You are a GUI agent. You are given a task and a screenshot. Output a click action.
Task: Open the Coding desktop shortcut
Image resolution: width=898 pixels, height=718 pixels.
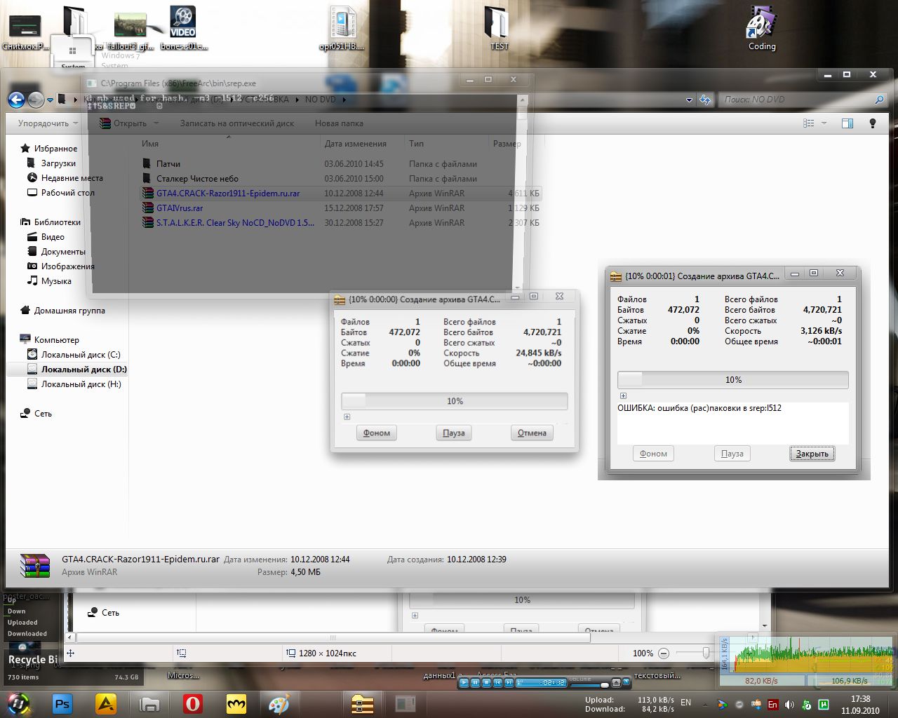[761, 28]
